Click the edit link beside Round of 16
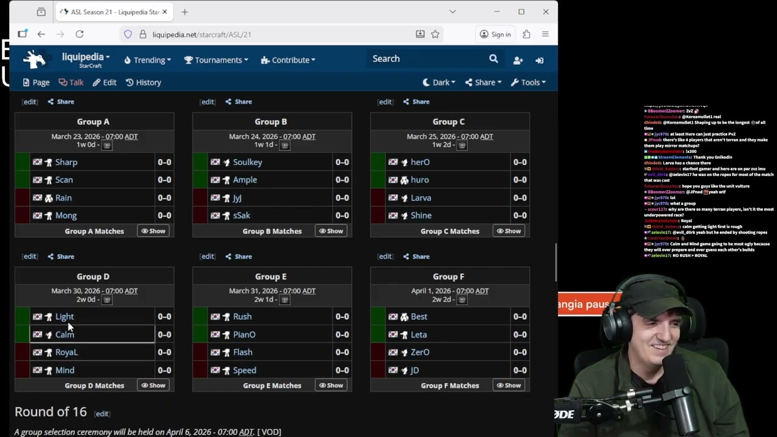Viewport: 777px width, 437px height. (x=102, y=414)
